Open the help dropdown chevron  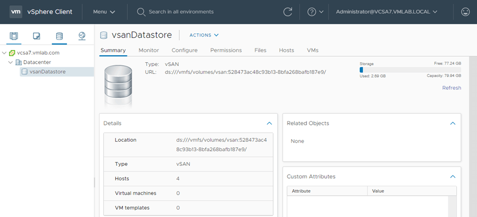click(321, 12)
